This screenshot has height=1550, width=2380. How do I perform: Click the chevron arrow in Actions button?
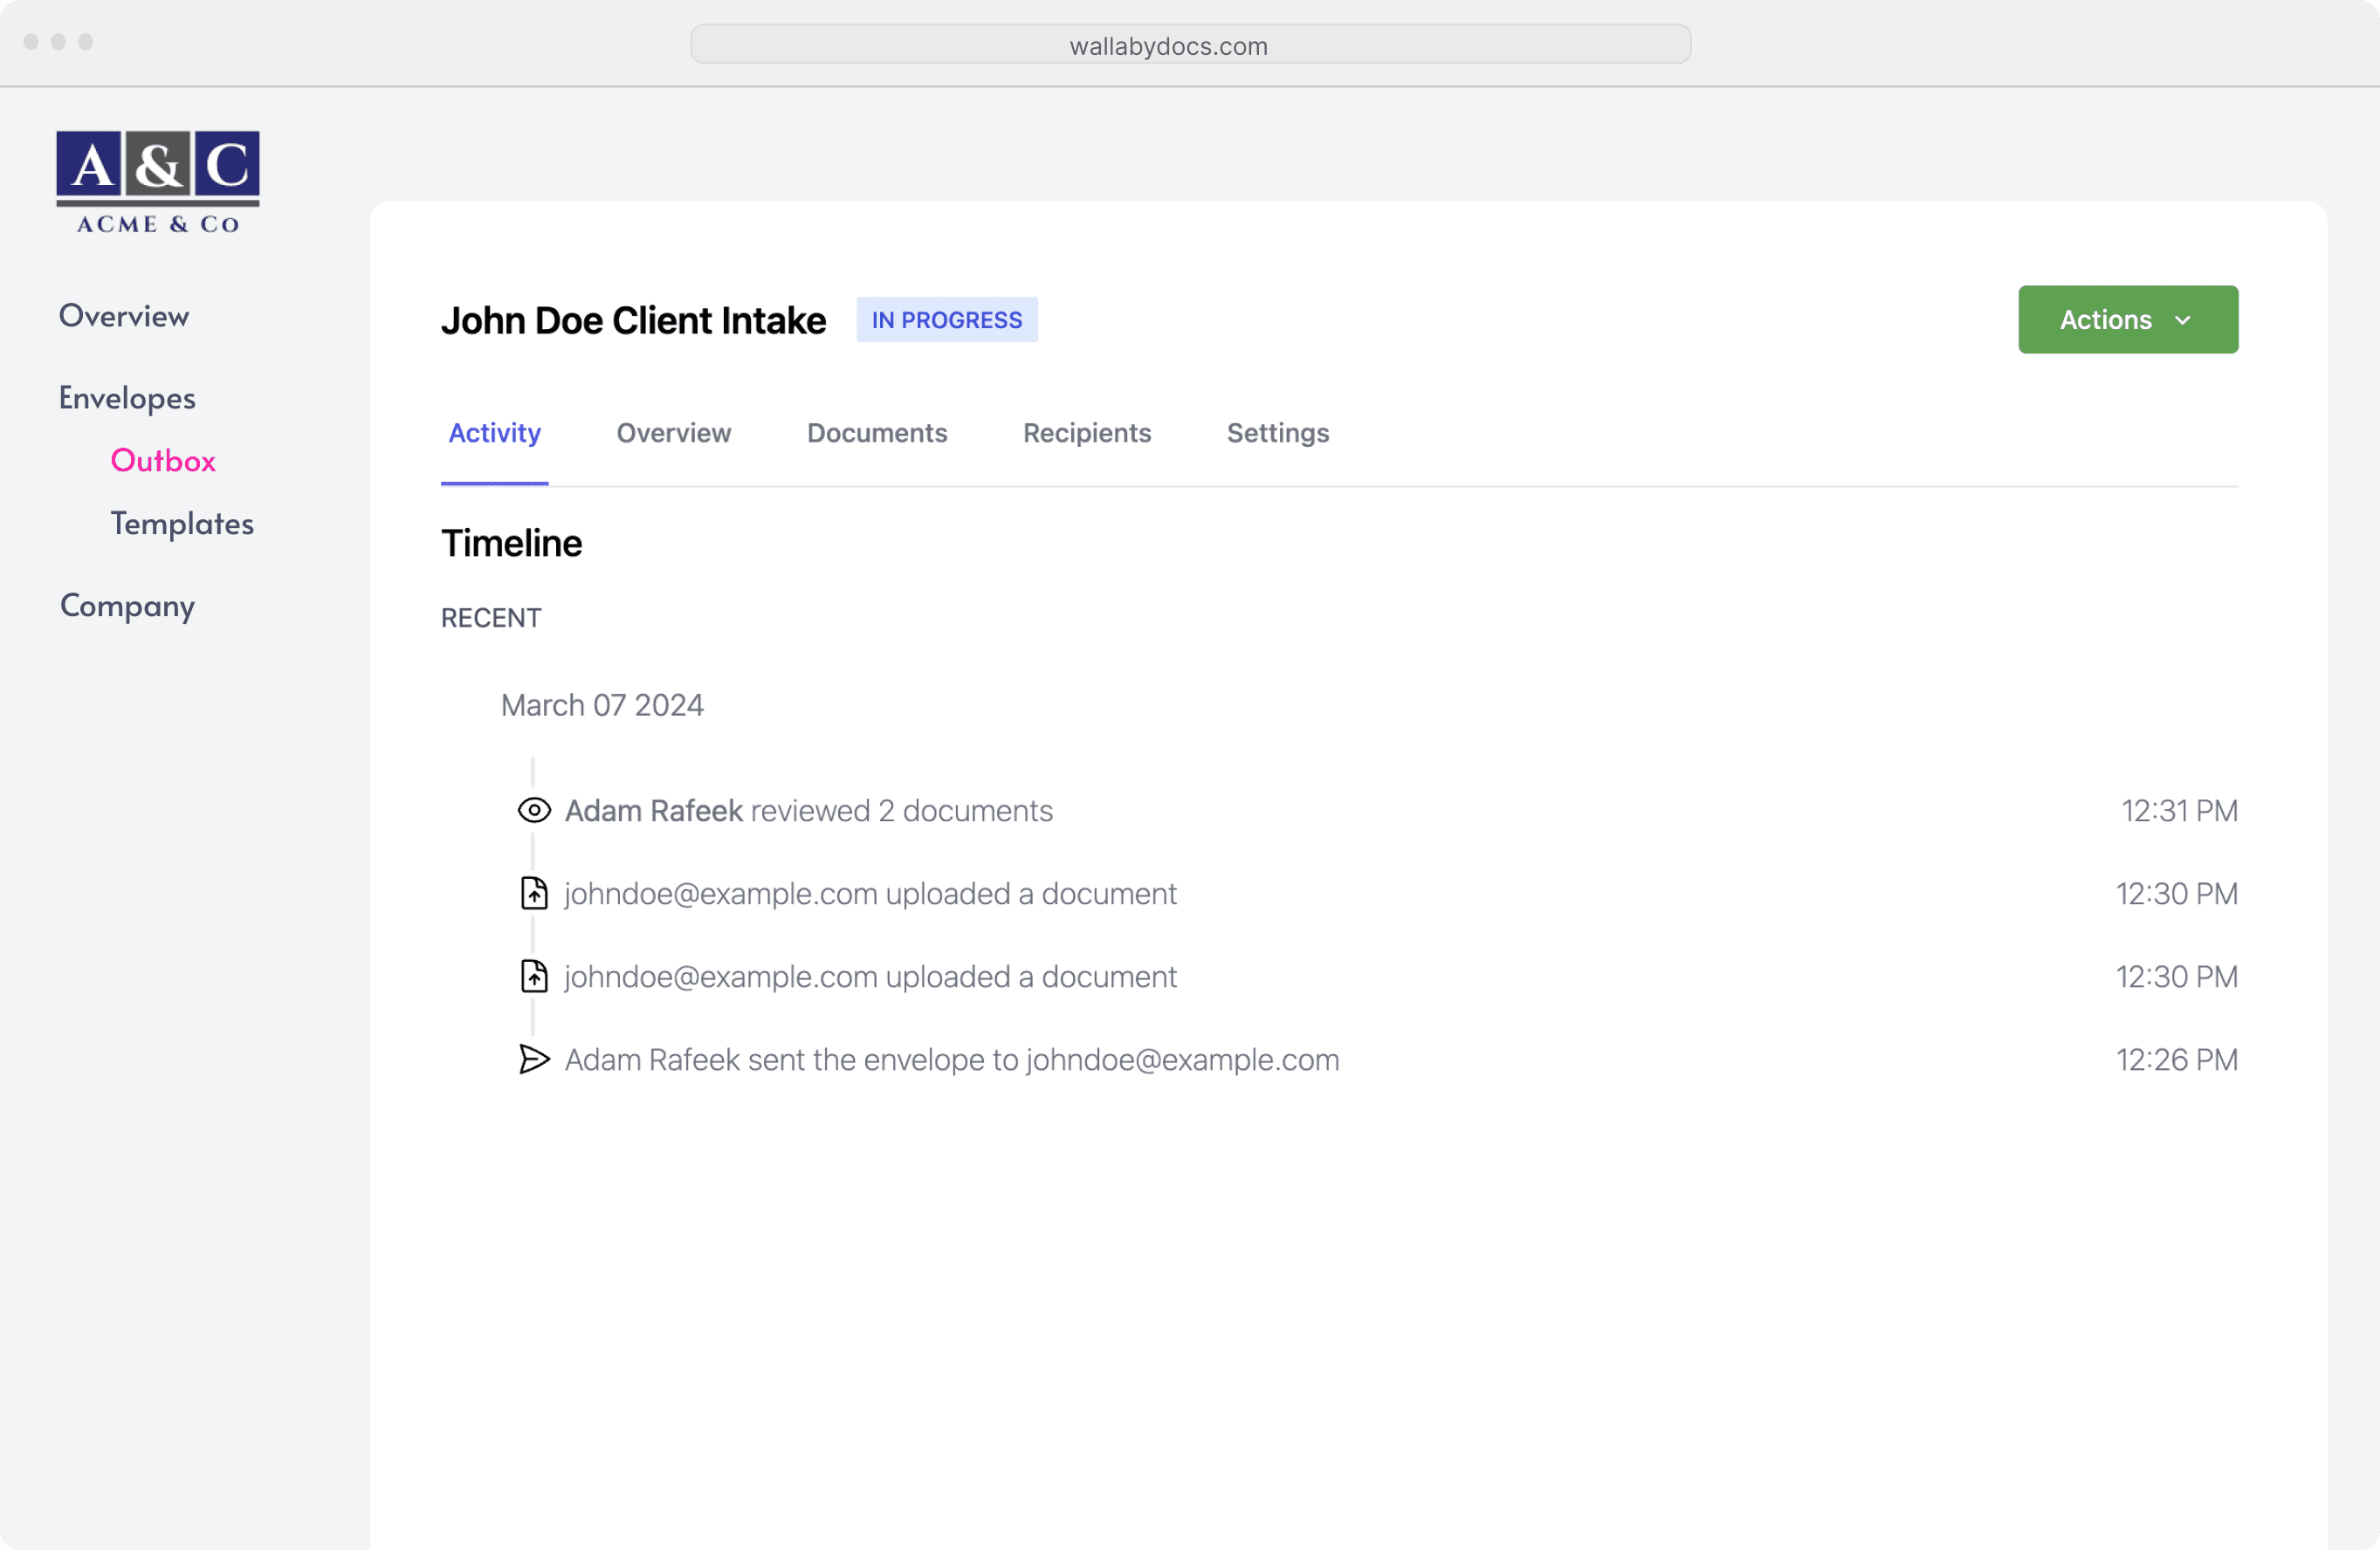(2183, 321)
